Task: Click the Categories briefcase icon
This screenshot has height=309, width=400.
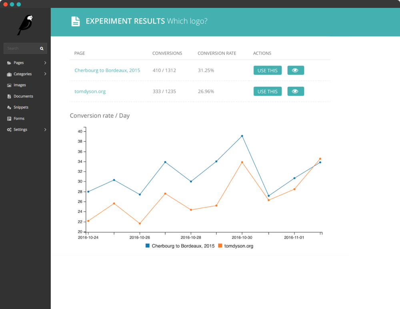Action: pos(9,74)
